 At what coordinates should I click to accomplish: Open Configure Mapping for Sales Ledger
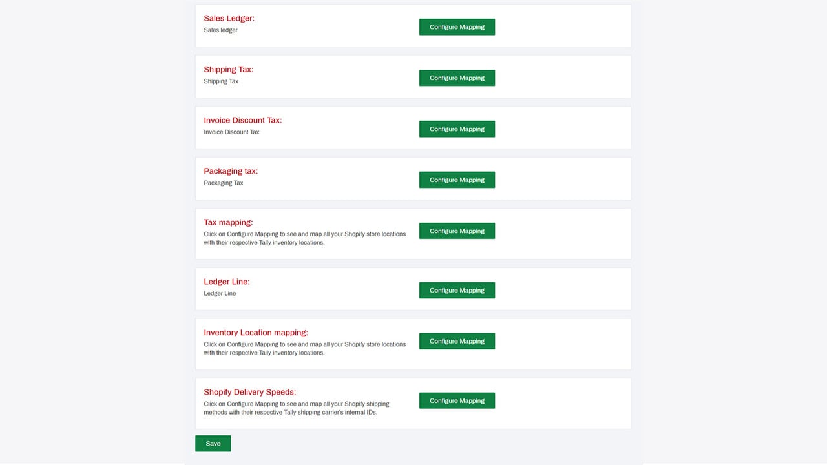tap(457, 27)
